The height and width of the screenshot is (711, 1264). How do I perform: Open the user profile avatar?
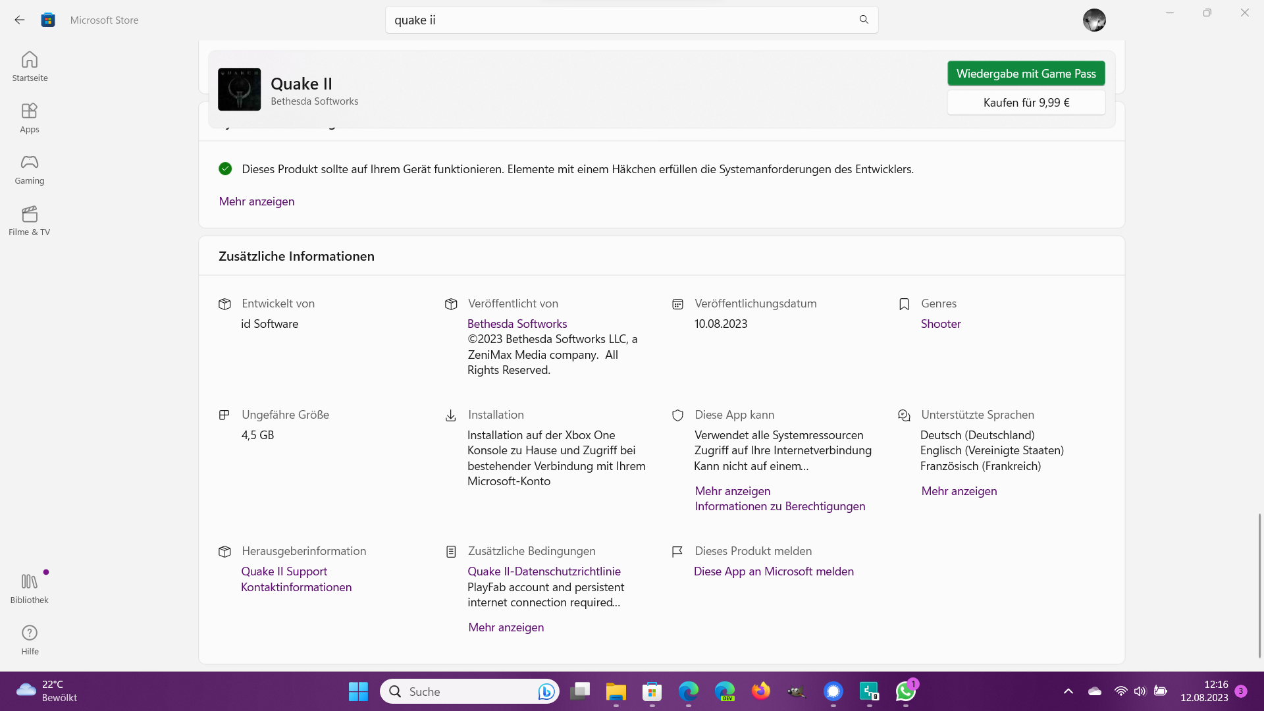tap(1094, 20)
